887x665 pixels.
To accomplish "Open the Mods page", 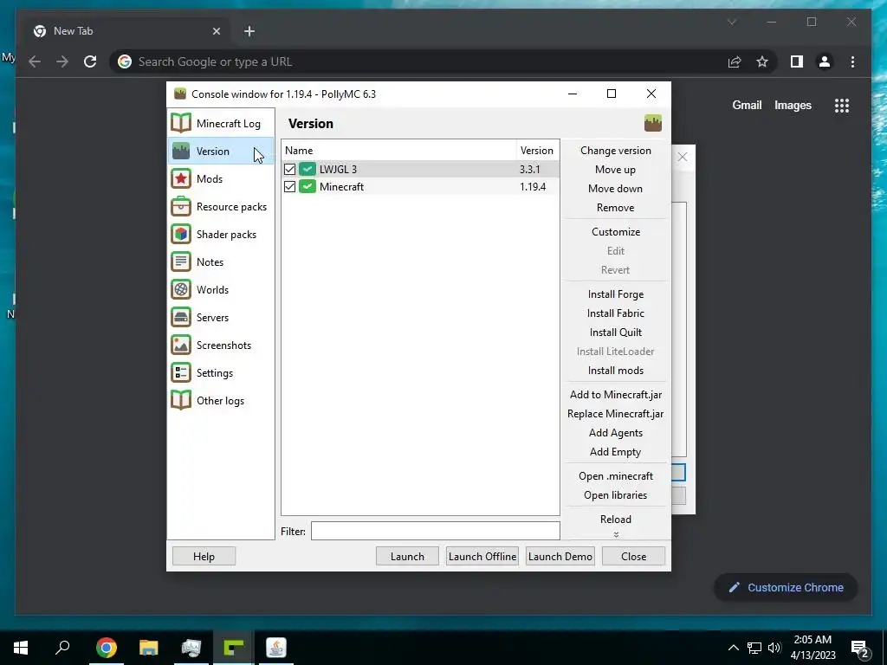I will (221, 178).
